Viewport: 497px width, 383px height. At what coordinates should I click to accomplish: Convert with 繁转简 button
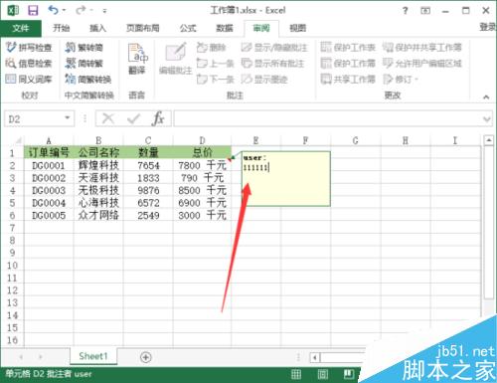click(84, 48)
